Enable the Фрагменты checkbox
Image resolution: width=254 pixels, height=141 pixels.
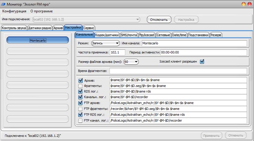tap(80, 86)
